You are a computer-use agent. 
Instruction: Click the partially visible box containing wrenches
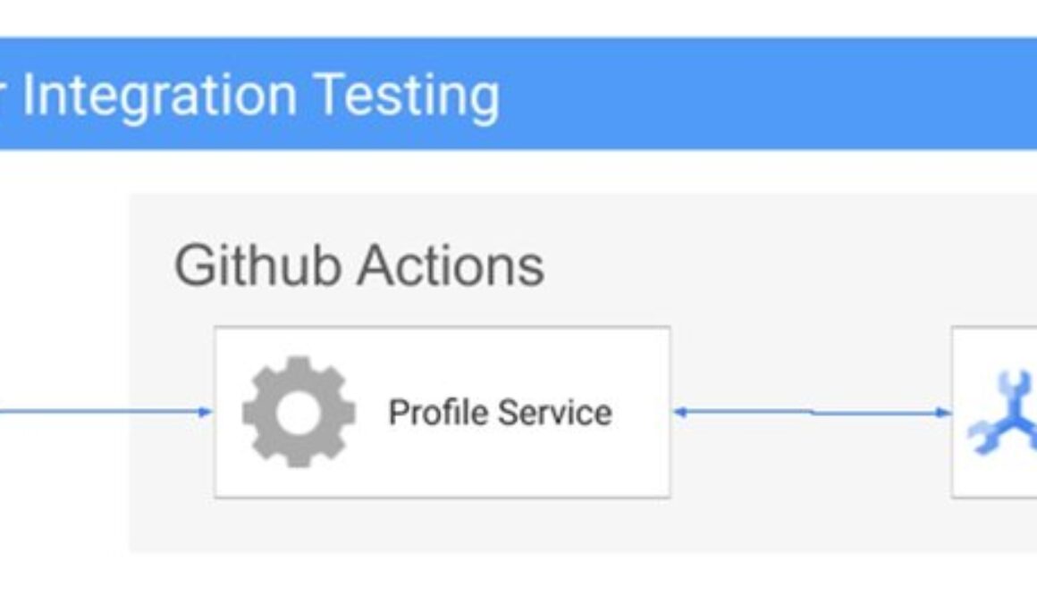coord(994,412)
